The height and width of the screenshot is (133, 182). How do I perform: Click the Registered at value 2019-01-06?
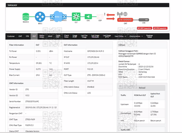click(41, 108)
